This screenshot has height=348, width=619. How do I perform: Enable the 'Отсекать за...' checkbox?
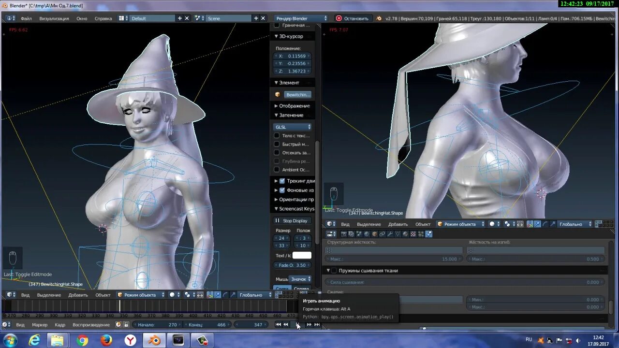point(277,153)
